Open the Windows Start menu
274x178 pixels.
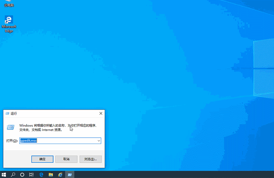coord(4,174)
